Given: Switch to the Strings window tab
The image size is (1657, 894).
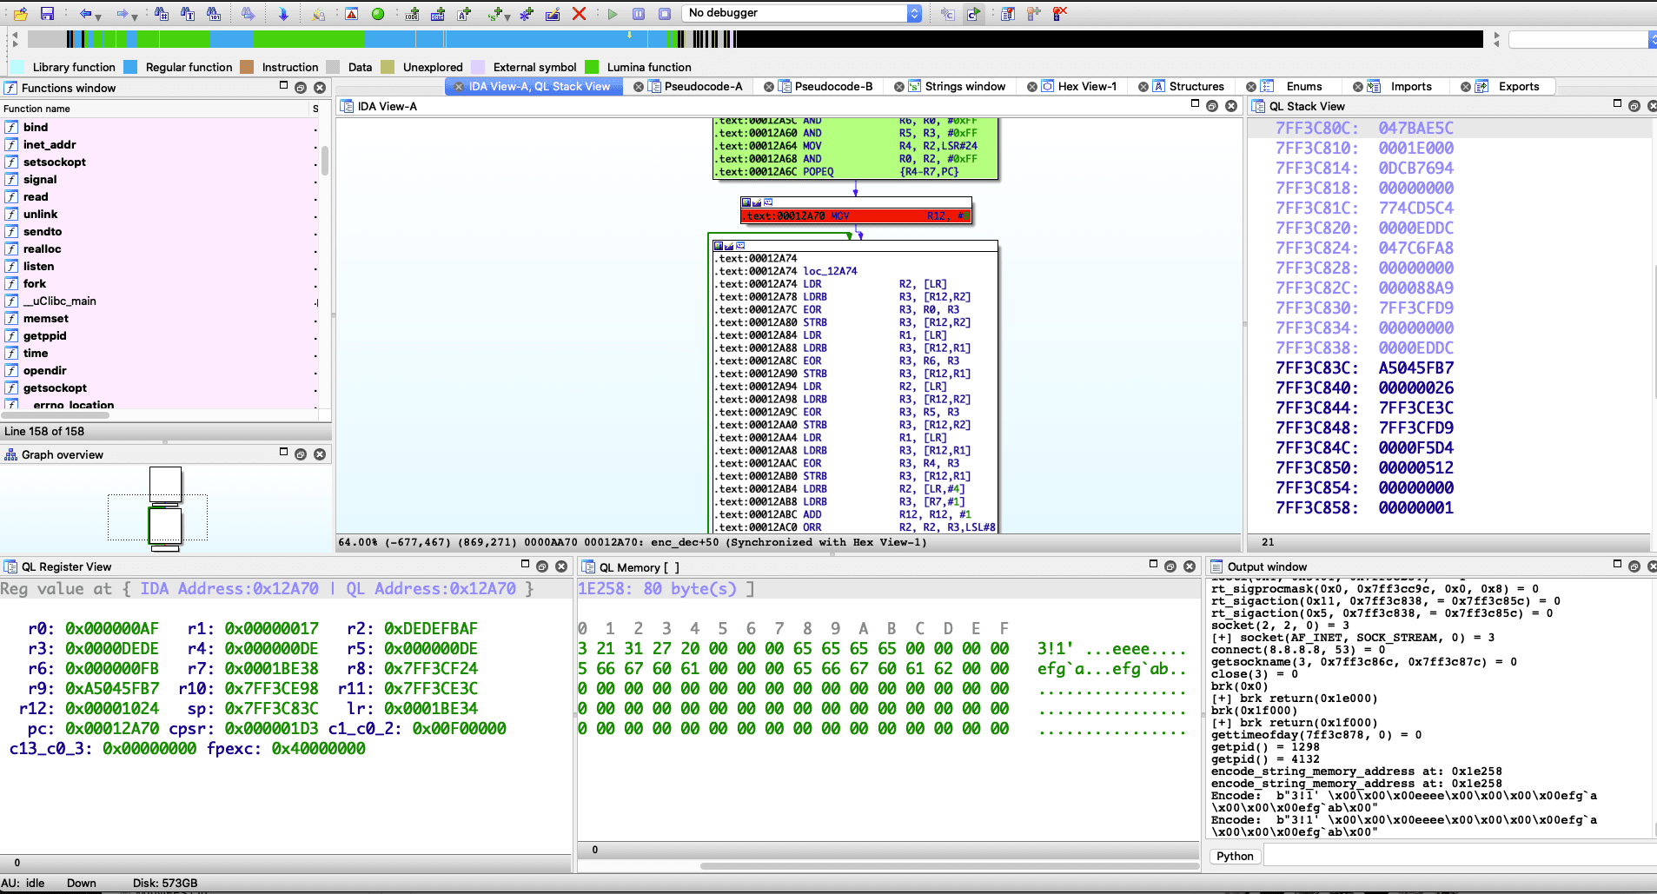Looking at the screenshot, I should coord(964,86).
